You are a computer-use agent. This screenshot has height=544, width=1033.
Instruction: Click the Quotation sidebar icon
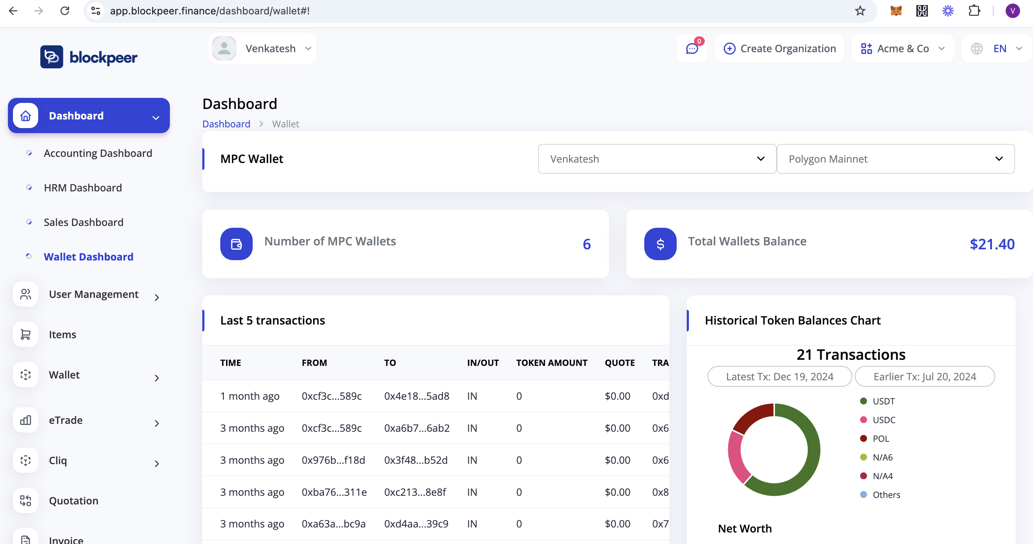pos(25,500)
